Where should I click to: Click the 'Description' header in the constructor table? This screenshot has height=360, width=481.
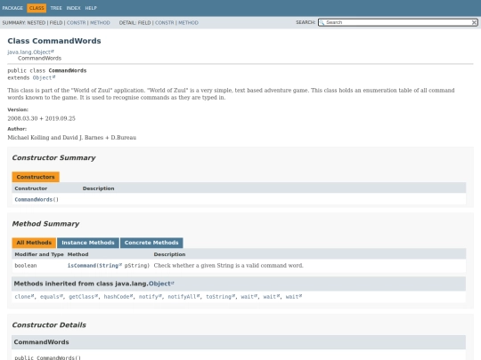coord(99,188)
